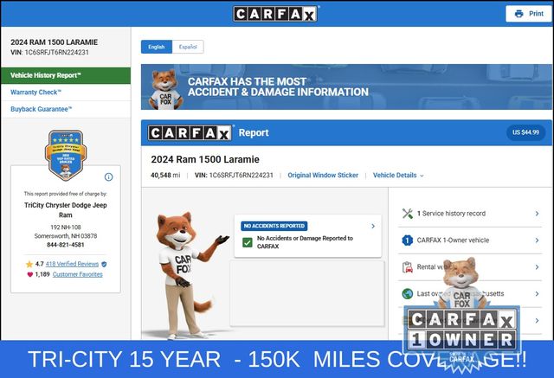Expand the Service history record arrow

click(x=537, y=213)
